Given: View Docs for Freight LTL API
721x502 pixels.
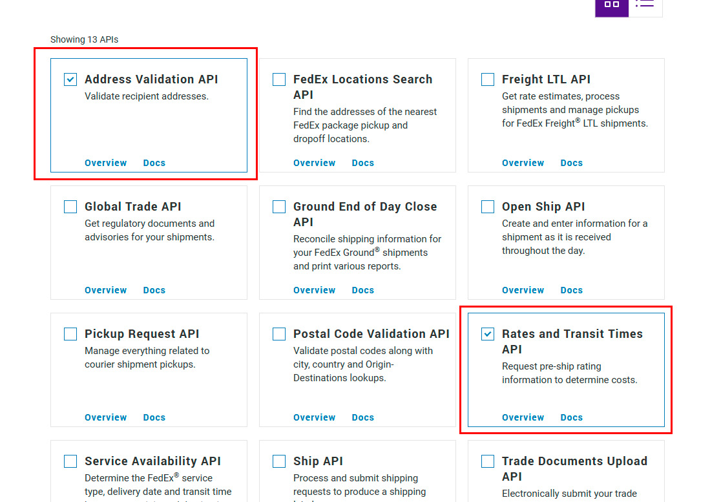Looking at the screenshot, I should click(571, 163).
